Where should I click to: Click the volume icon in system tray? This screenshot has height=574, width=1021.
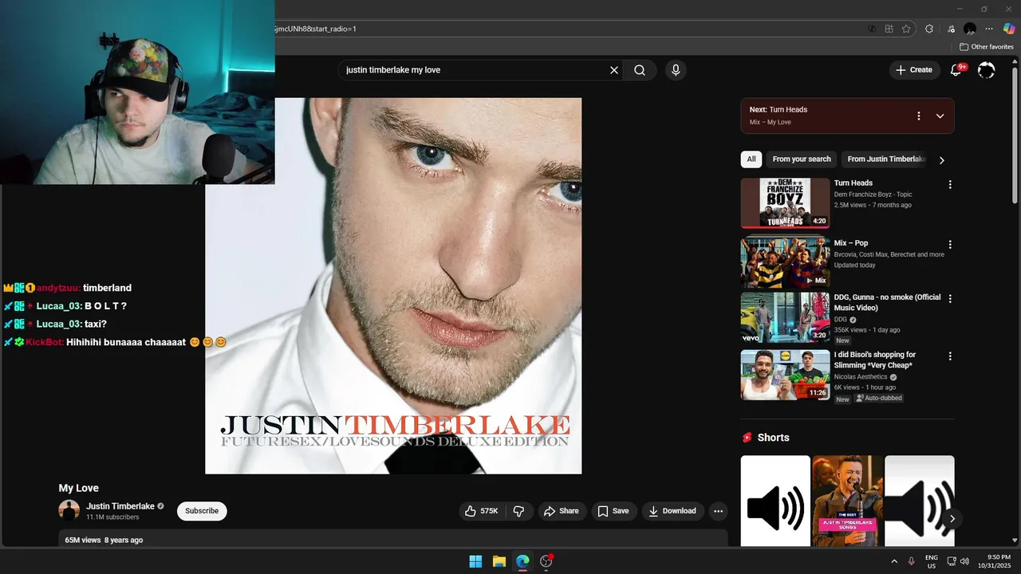964,561
